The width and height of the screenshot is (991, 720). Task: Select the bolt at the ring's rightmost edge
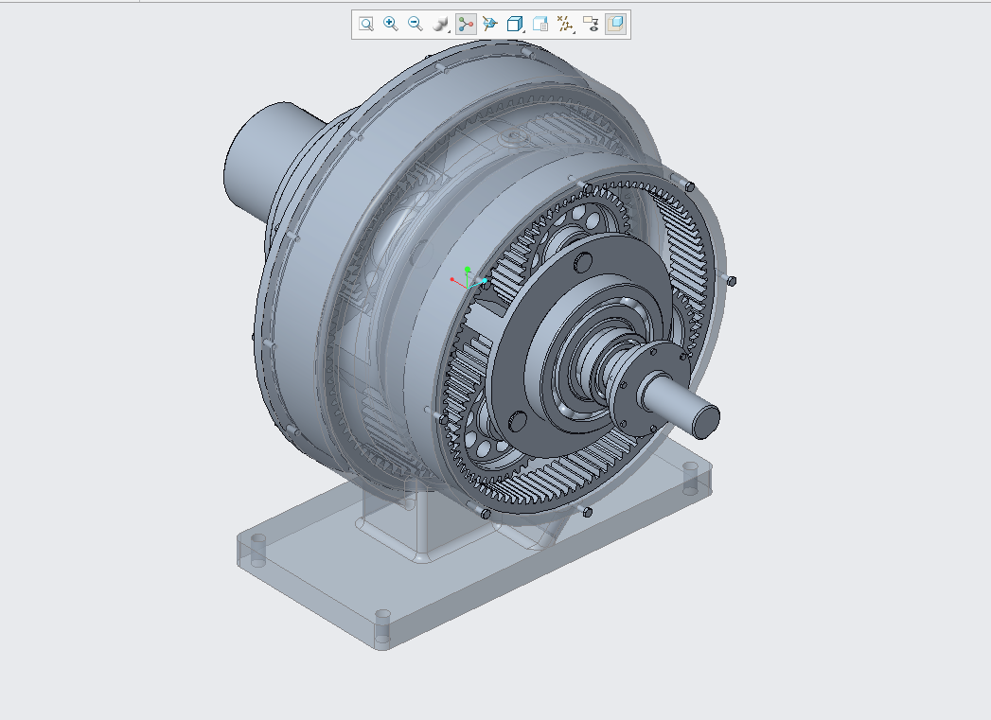pos(732,281)
